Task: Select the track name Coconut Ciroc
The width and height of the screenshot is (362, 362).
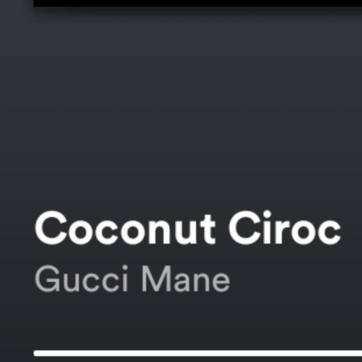Action: (x=188, y=228)
